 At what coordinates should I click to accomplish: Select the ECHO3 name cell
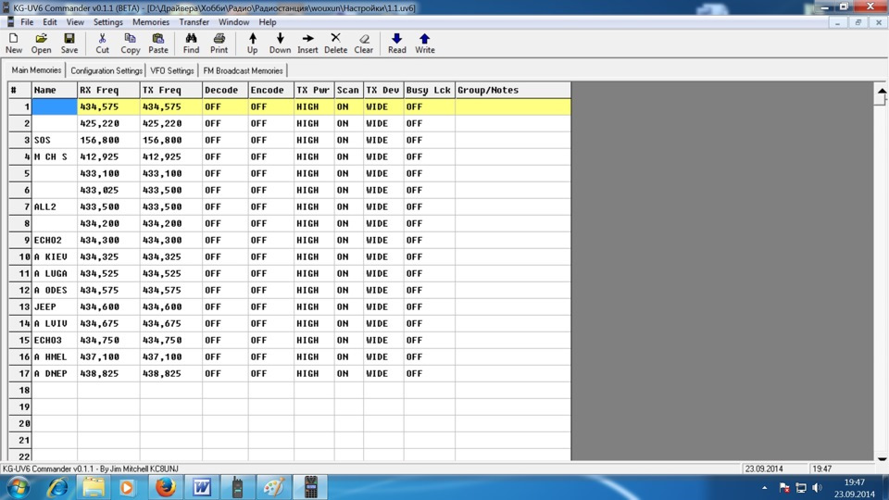[55, 340]
